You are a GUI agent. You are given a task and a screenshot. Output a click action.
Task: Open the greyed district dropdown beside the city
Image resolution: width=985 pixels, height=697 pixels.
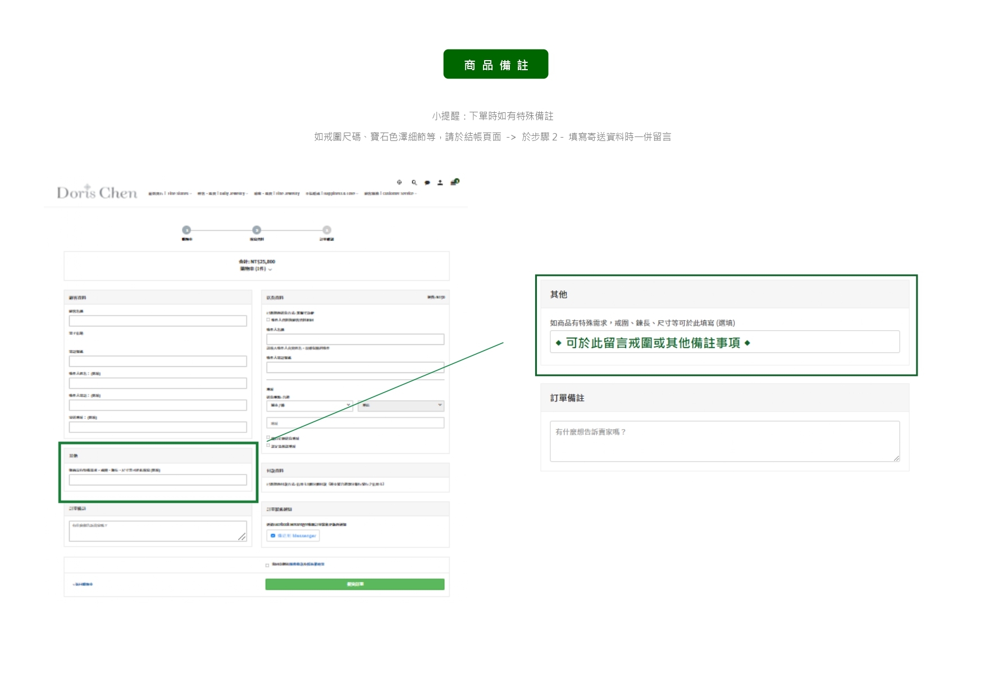(x=401, y=405)
